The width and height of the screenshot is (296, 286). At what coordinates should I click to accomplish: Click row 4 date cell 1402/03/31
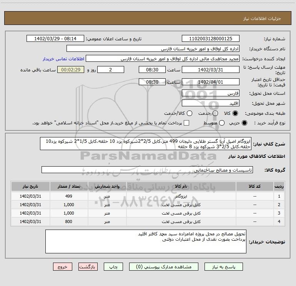pyautogui.click(x=30, y=222)
